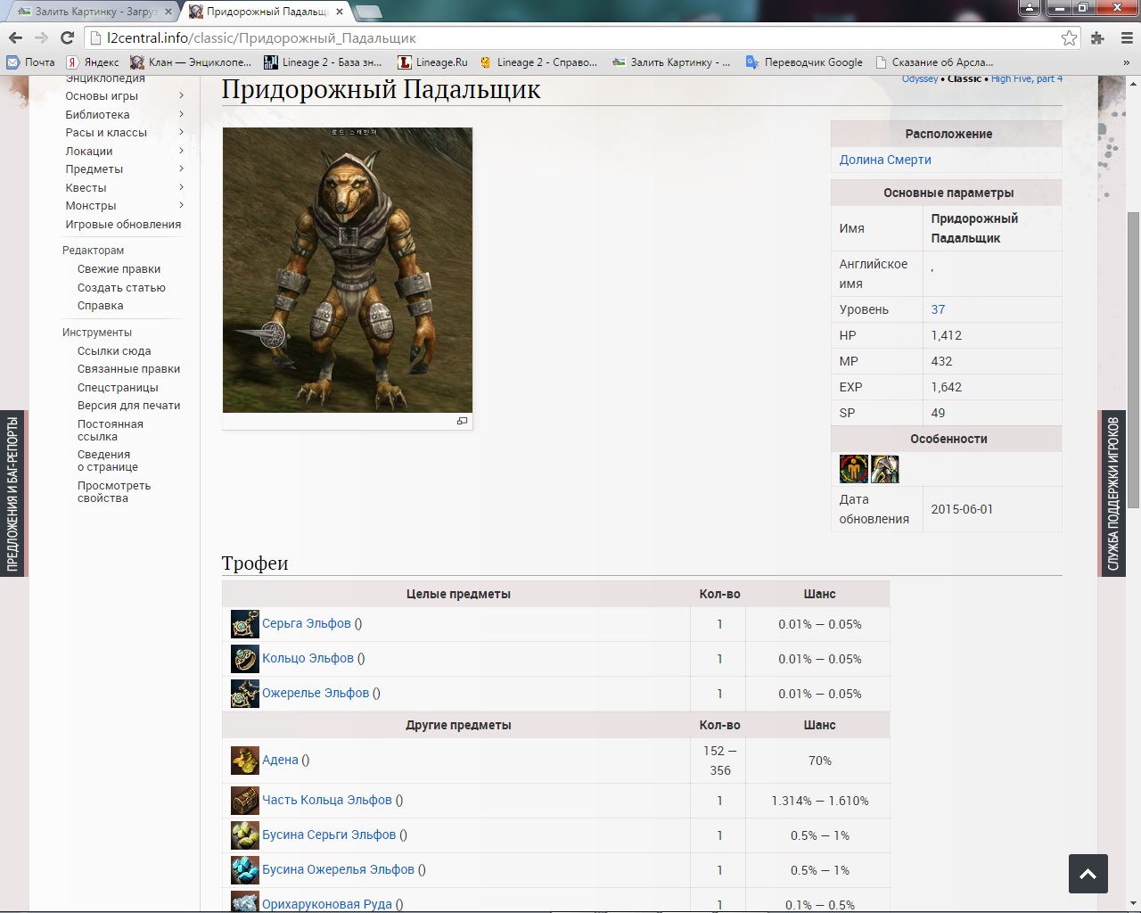1141x913 pixels.
Task: Expand the Квесты submenu
Action: click(181, 187)
